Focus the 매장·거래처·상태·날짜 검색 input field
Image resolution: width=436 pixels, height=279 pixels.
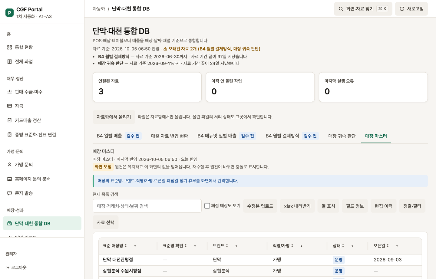point(147,206)
